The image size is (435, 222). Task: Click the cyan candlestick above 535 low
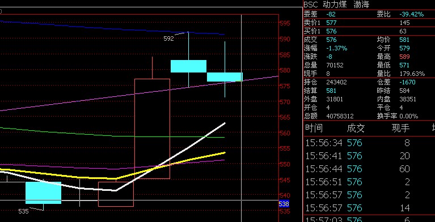(x=43, y=193)
